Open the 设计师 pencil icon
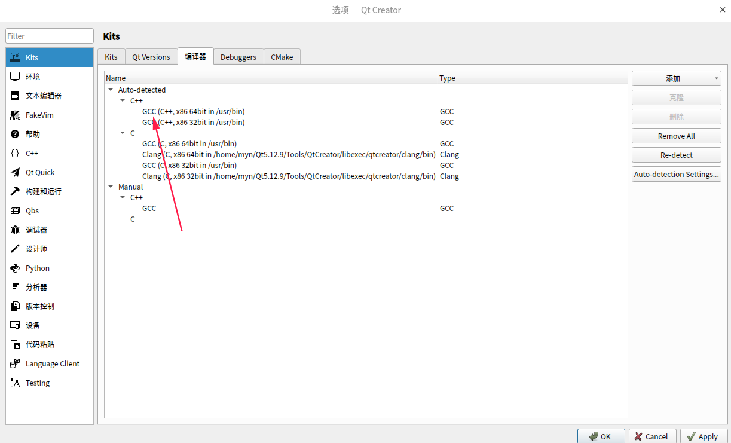 coord(15,249)
